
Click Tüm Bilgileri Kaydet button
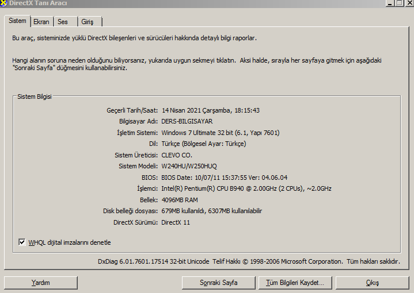click(295, 283)
